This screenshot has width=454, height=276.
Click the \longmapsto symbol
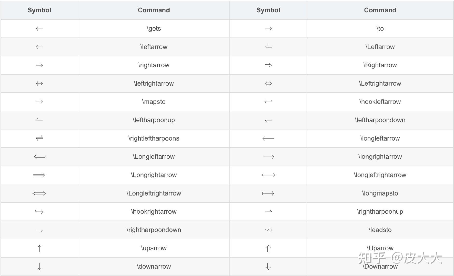pos(268,193)
